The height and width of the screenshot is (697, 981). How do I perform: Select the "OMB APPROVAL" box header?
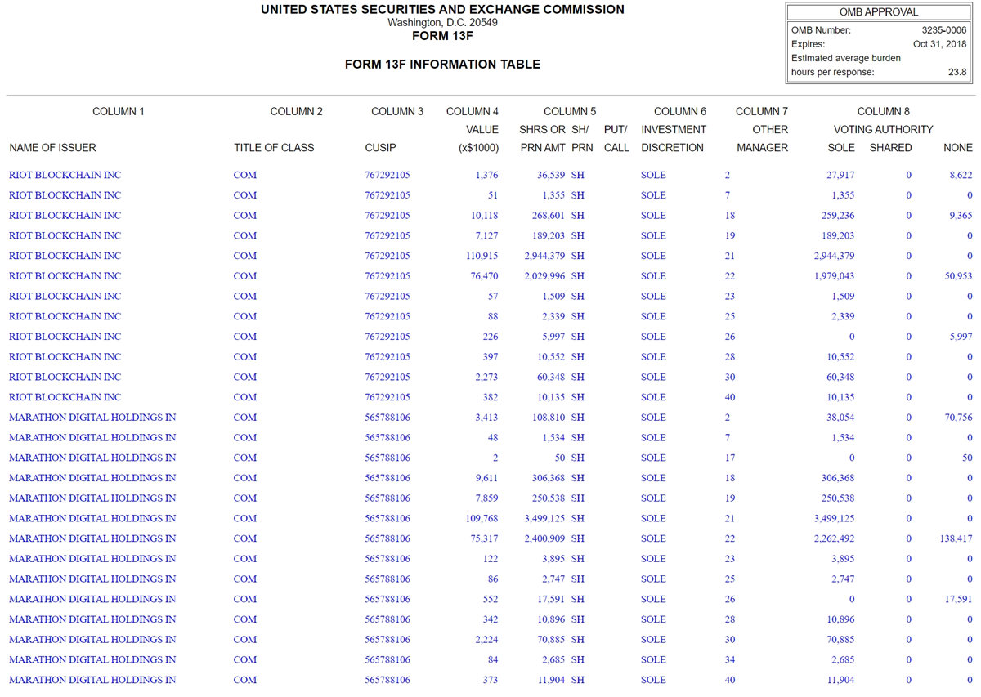(x=879, y=12)
